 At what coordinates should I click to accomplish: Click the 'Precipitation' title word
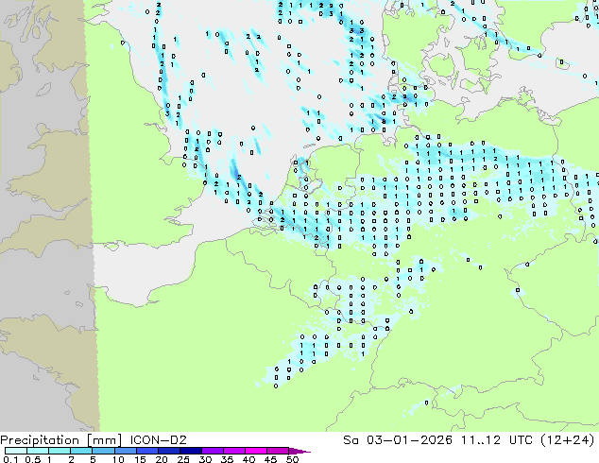[x=40, y=440]
